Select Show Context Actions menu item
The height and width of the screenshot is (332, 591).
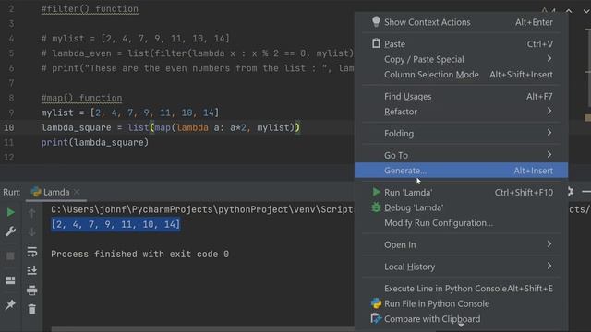[462, 22]
